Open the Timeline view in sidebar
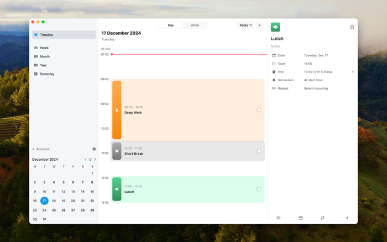Screen dimensions: 387x242 click(x=64, y=35)
